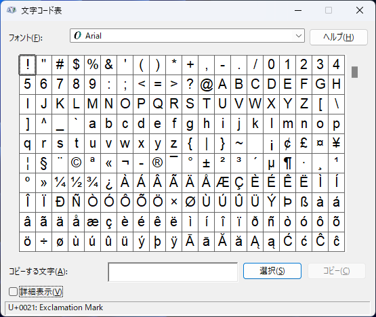This screenshot has width=376, height=317.
Task: Select the one-quarter ¼ character
Action: tap(60, 183)
